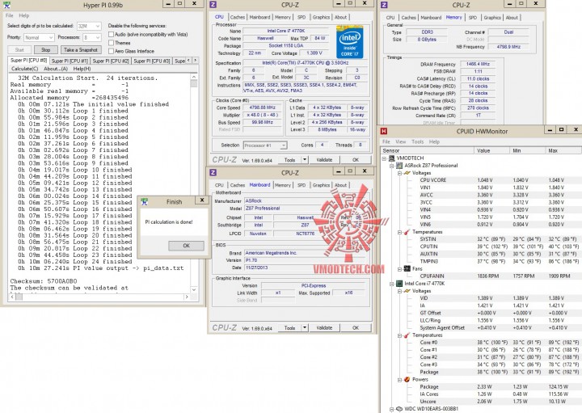Open the Tools menu in HWMonitor
The image size is (582, 413).
point(417,141)
